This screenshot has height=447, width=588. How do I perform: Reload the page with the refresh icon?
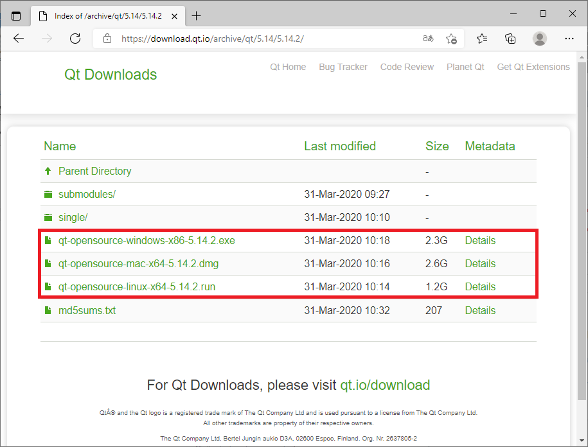75,39
